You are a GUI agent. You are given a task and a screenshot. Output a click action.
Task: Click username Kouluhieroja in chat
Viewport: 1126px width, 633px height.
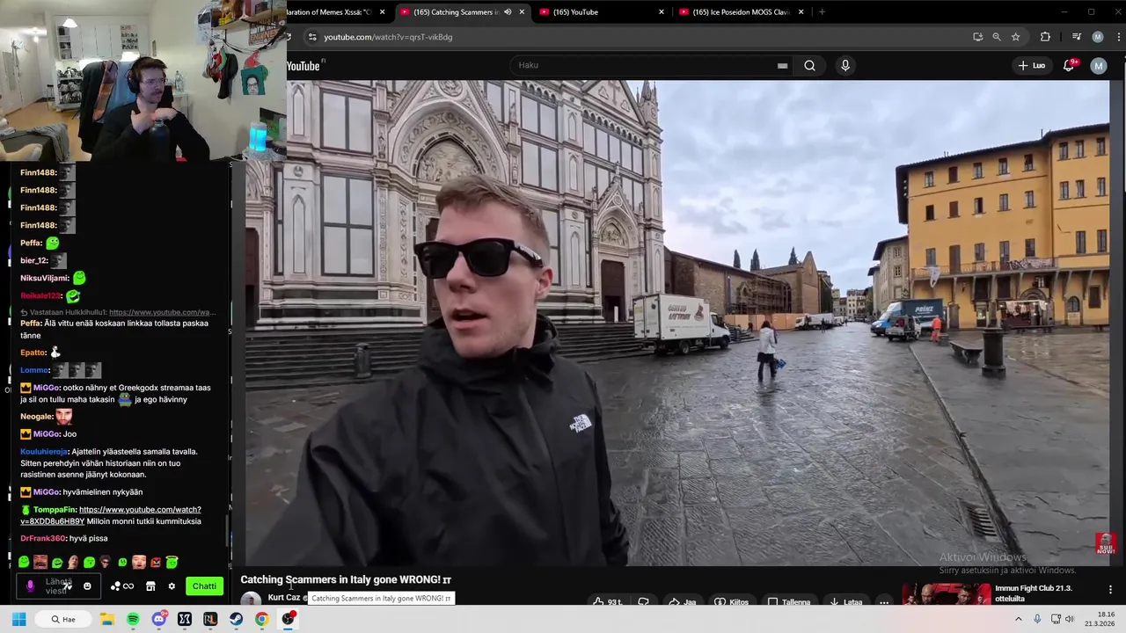(44, 451)
